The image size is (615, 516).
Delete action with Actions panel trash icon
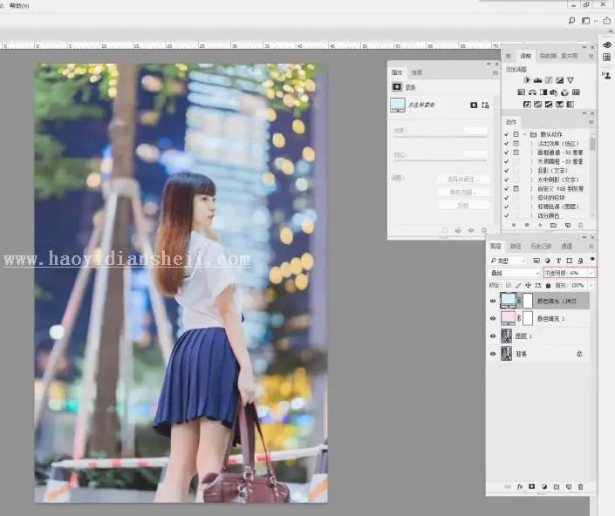[580, 225]
